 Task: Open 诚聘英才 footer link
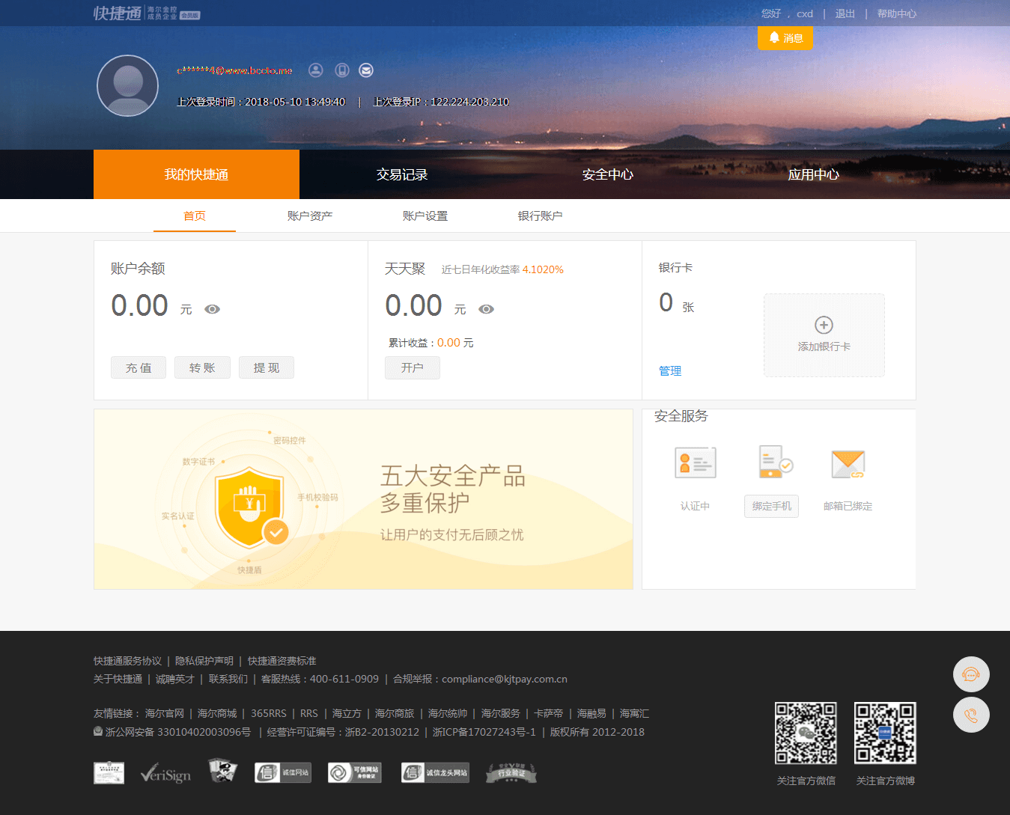coord(175,679)
